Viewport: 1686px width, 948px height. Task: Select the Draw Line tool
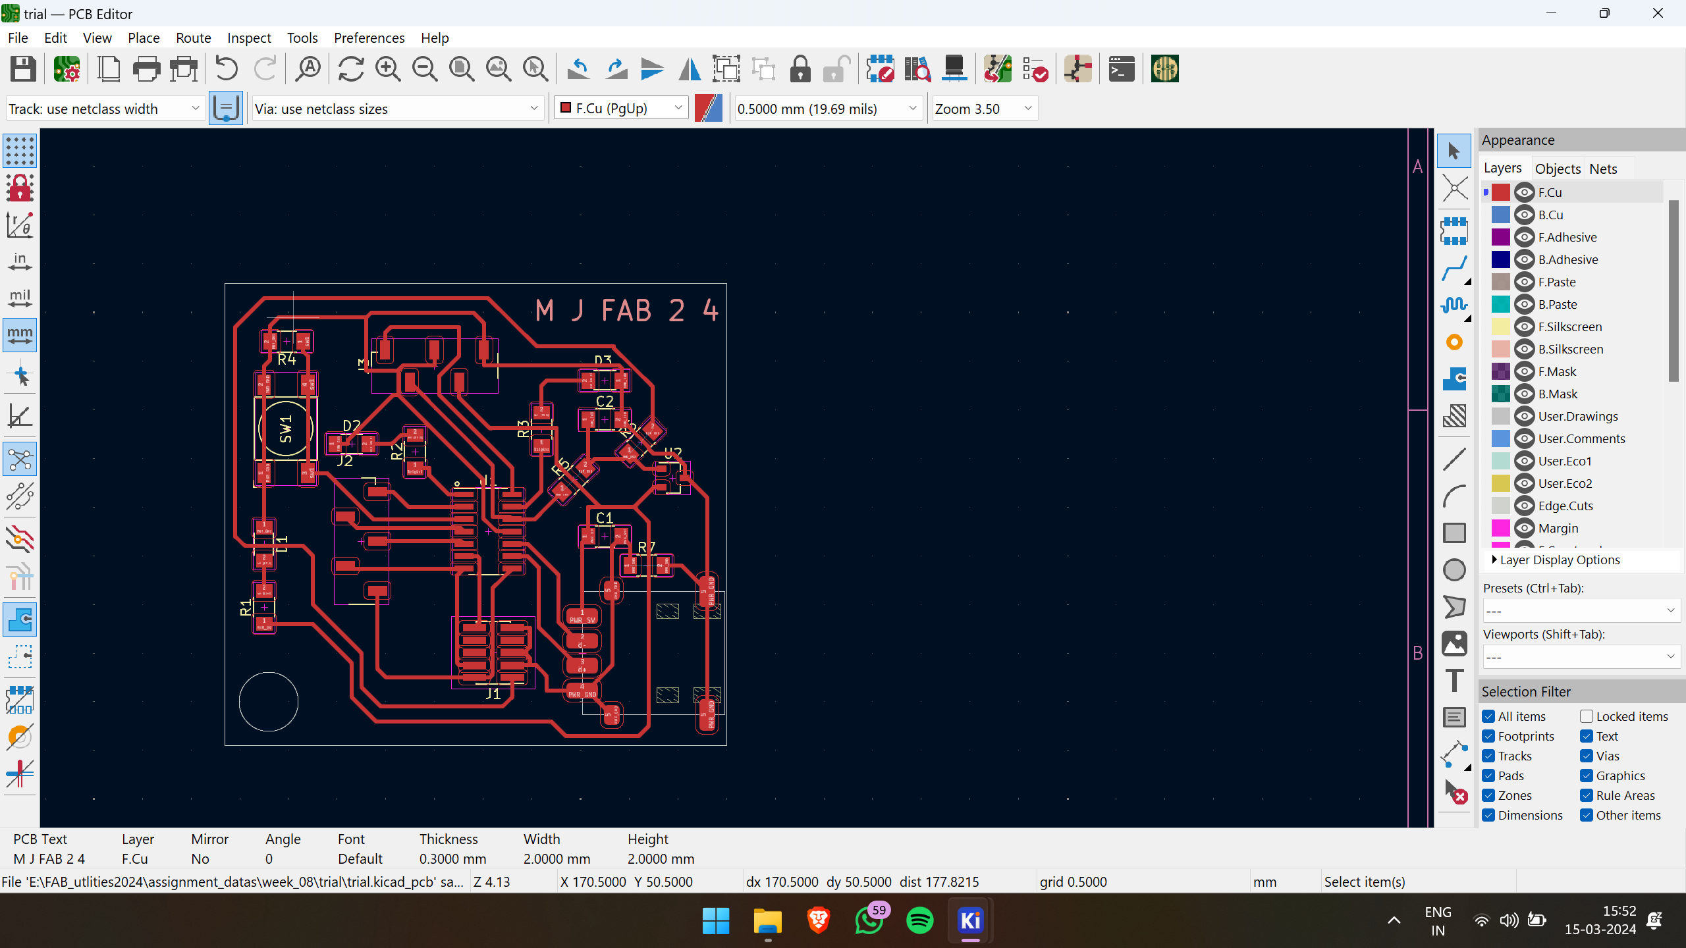[x=1454, y=459]
